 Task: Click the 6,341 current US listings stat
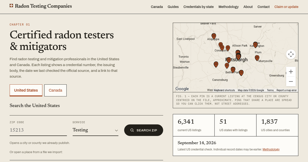(x=194, y=125)
